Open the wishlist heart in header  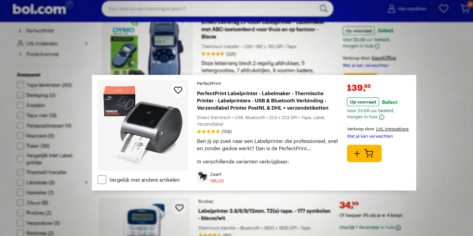[x=443, y=9]
